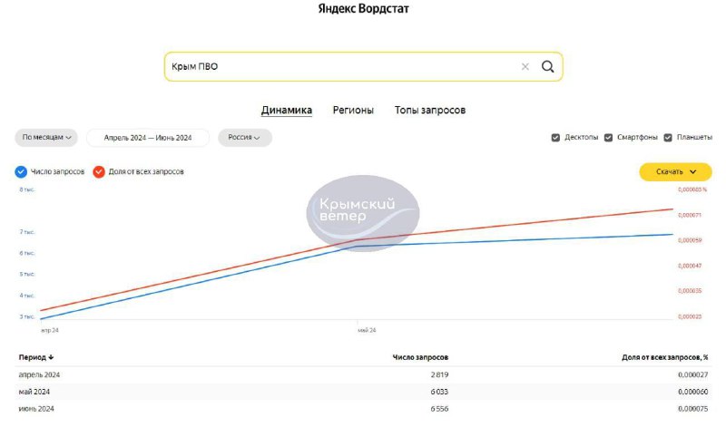Click the value 2 819 in the table
Screen dimensions: 726x427
pyautogui.click(x=439, y=374)
